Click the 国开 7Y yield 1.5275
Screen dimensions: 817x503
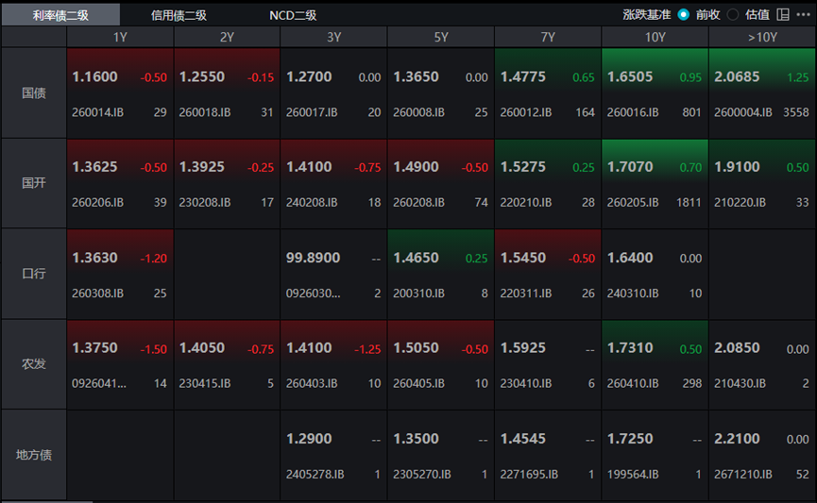[523, 167]
